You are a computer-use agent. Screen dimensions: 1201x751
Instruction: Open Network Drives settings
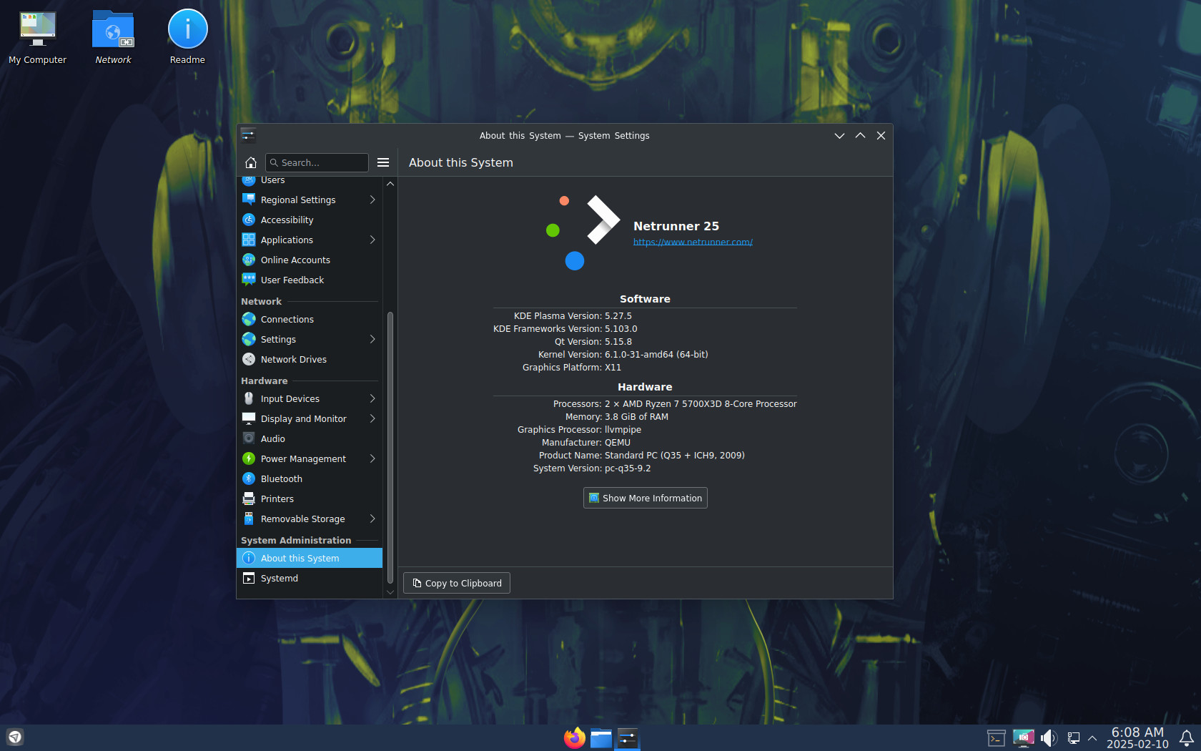coord(310,359)
